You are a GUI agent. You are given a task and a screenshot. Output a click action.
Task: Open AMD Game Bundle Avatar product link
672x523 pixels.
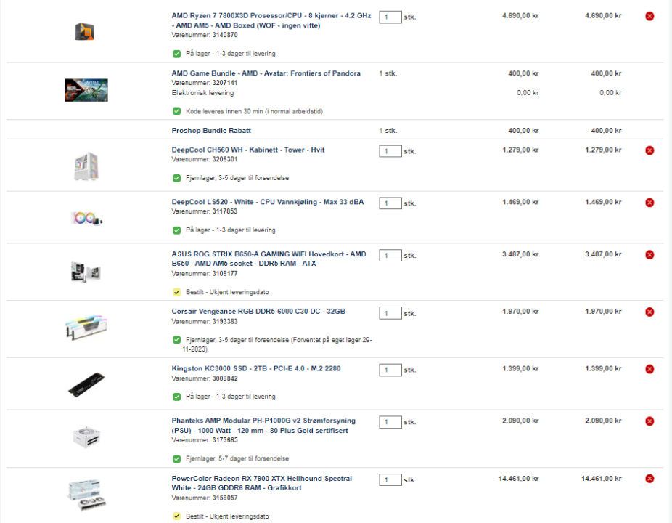coord(266,73)
